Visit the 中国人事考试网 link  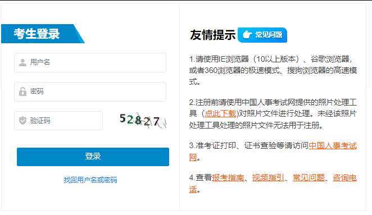pyautogui.click(x=333, y=145)
